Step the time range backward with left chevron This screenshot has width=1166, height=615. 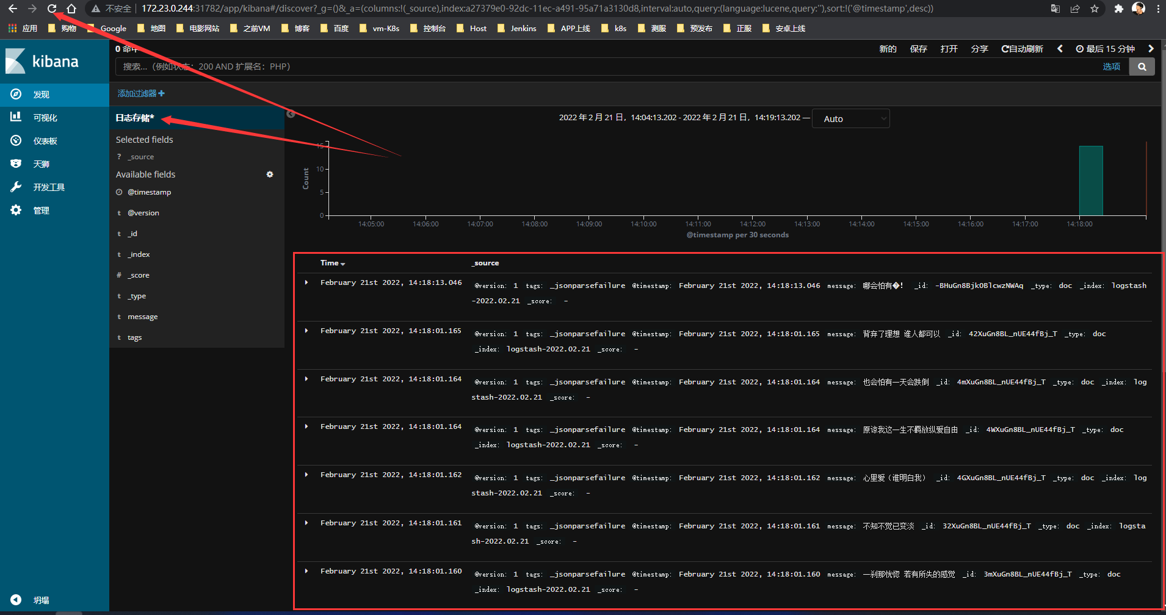pyautogui.click(x=1060, y=49)
